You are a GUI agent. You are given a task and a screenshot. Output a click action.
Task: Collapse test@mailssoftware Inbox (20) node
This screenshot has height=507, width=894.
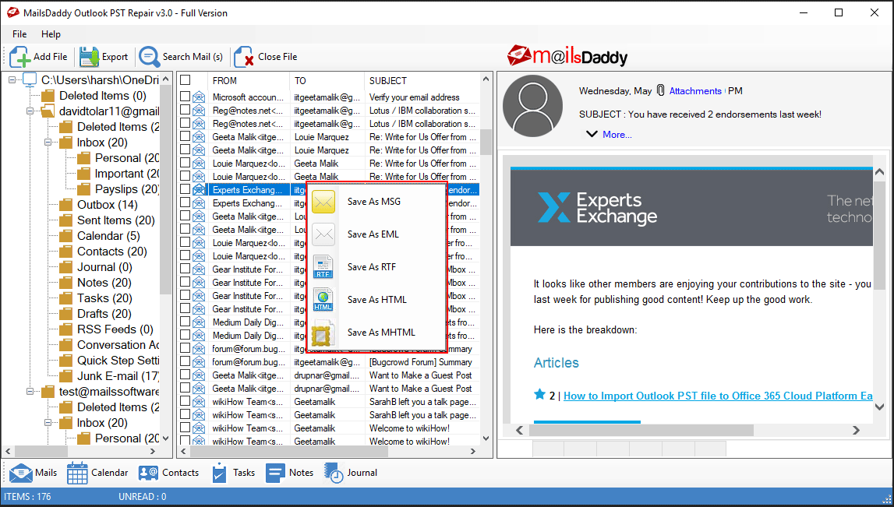(48, 423)
